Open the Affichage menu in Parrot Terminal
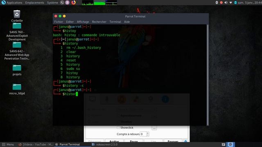 click(x=83, y=22)
